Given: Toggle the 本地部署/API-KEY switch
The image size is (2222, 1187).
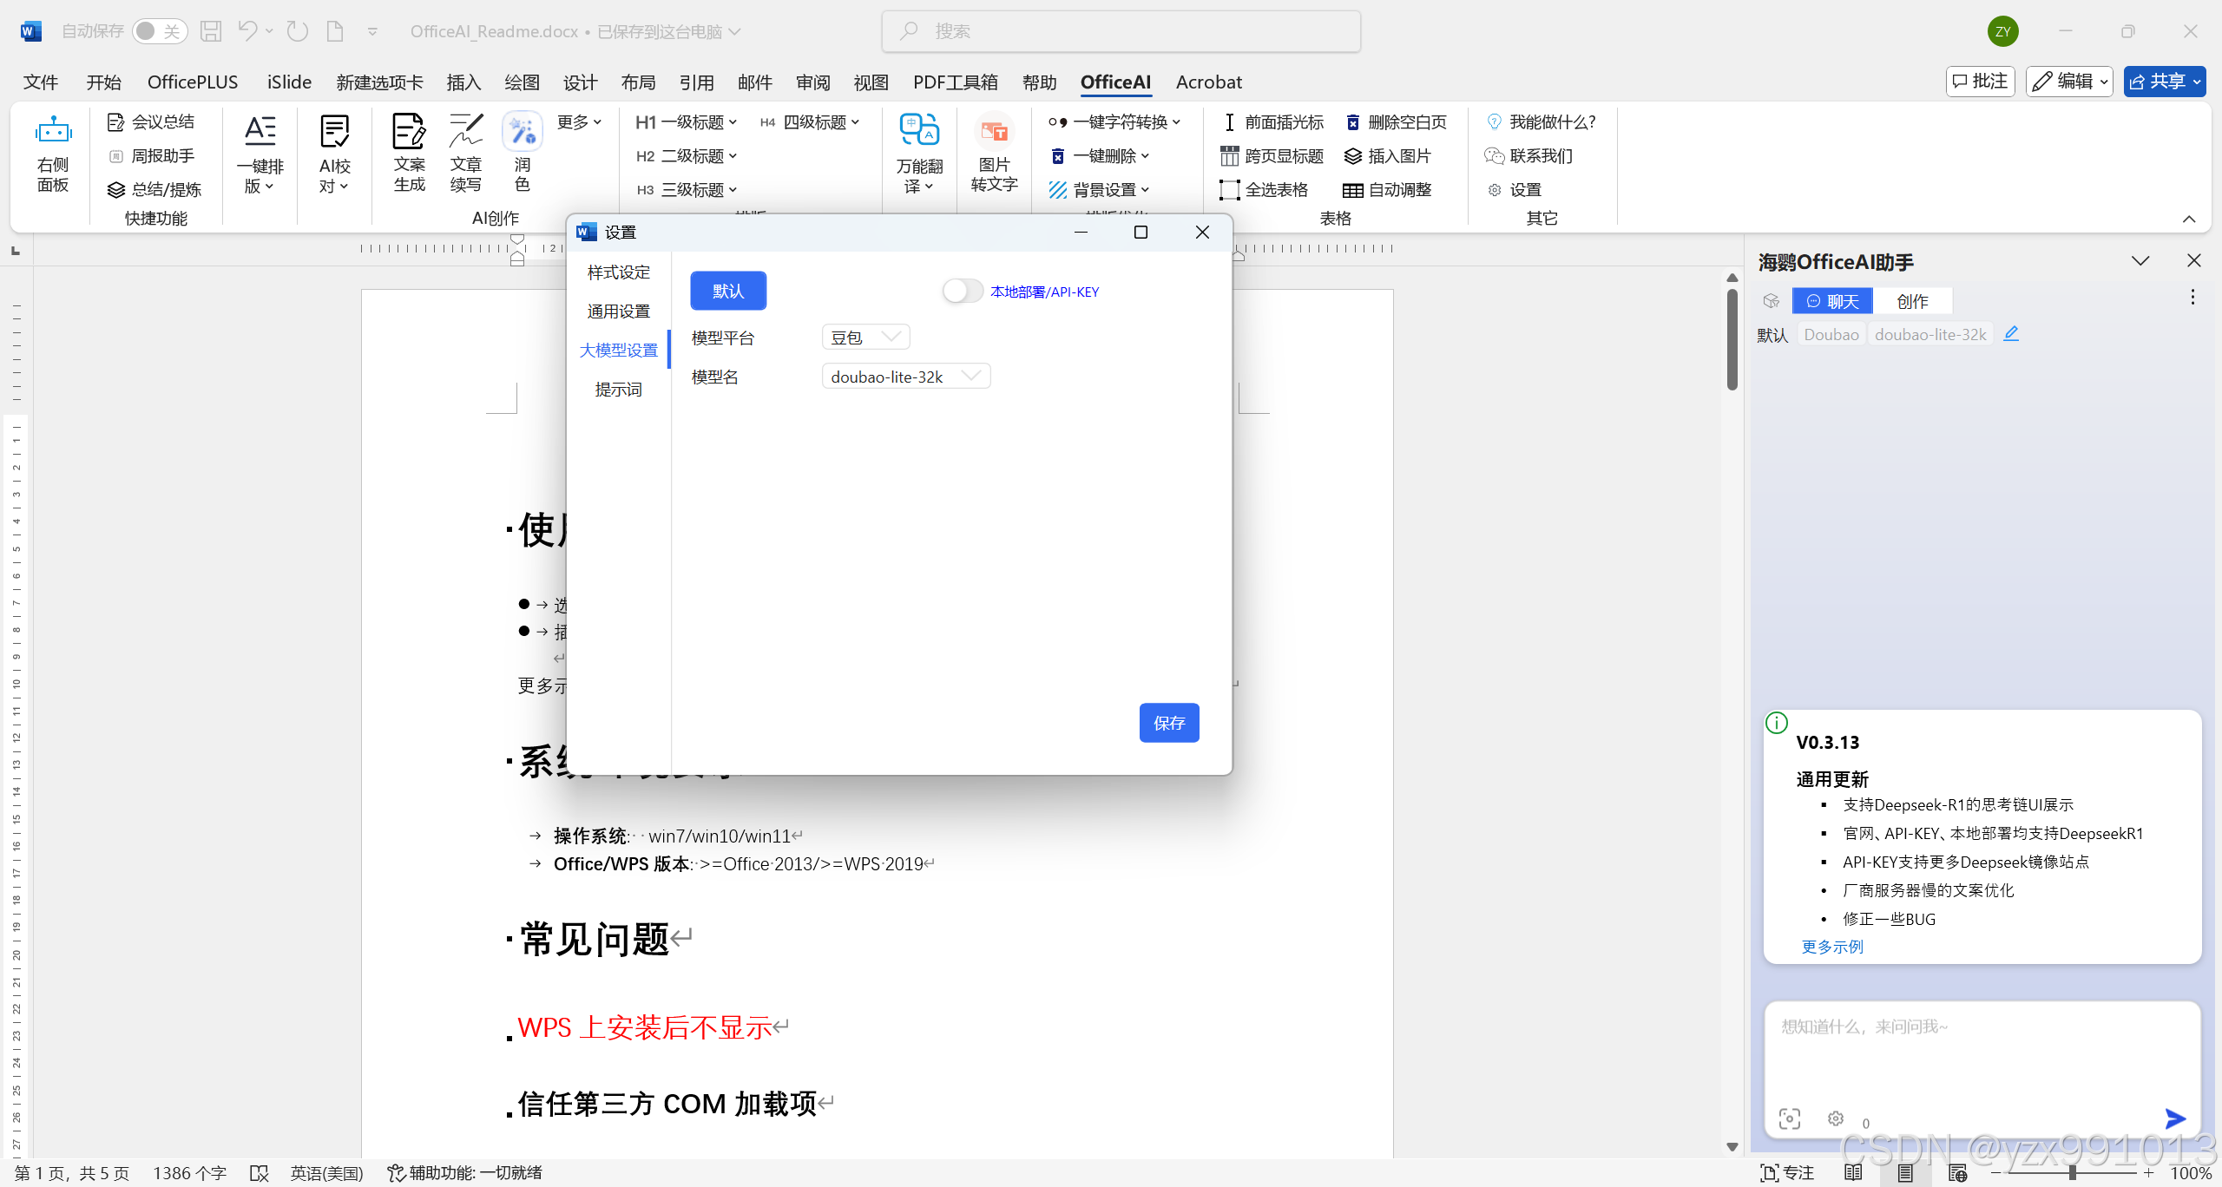Looking at the screenshot, I should (x=962, y=292).
